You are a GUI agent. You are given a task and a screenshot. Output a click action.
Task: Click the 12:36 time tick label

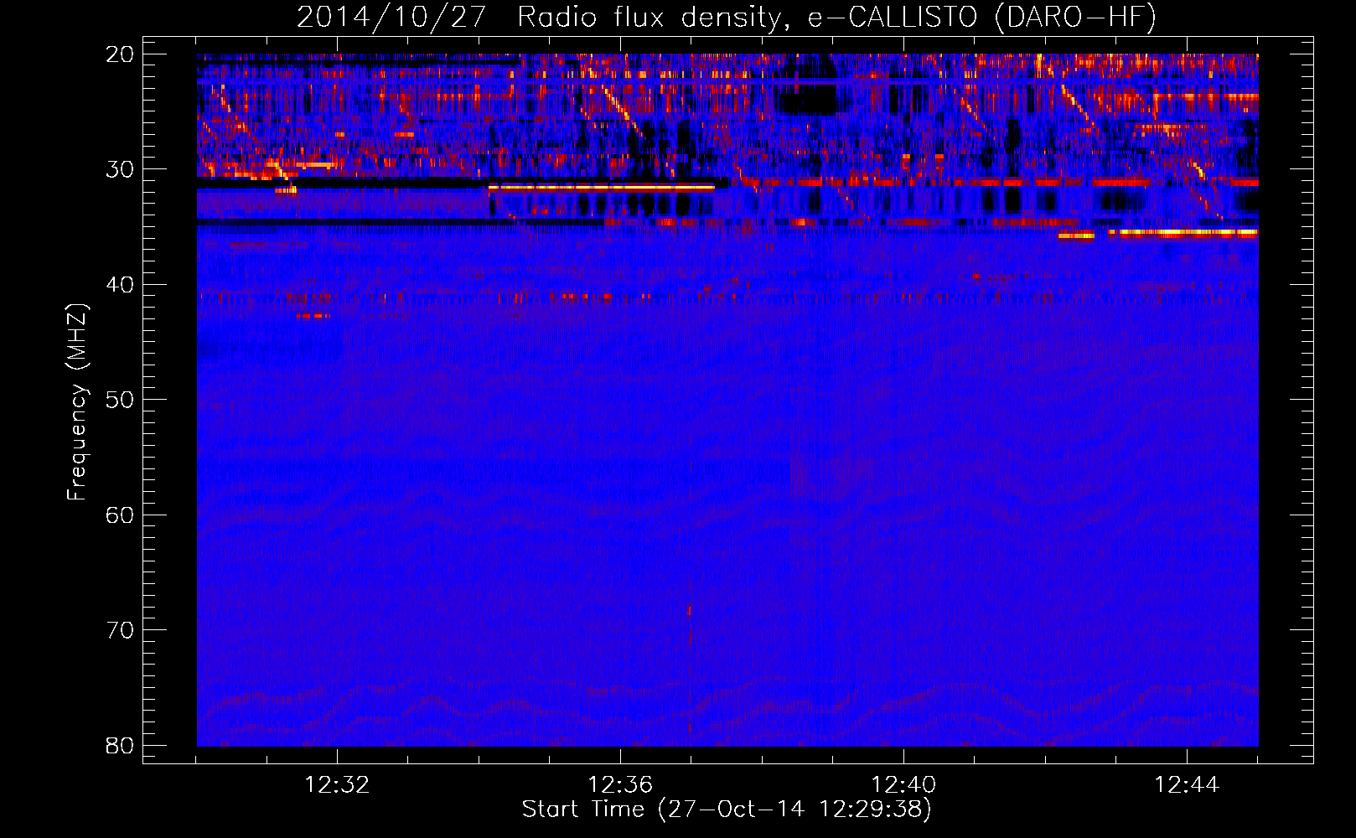[620, 785]
